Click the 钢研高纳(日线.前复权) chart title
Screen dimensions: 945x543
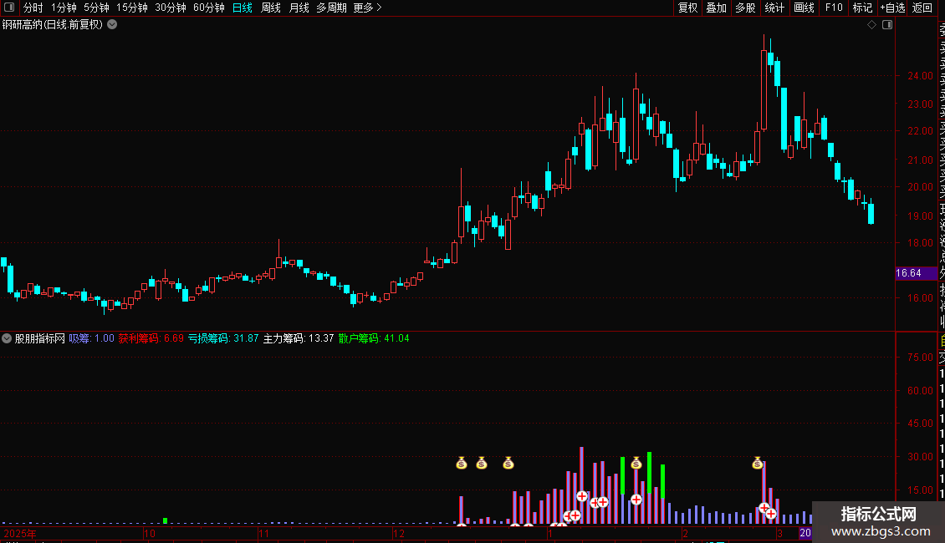(53, 25)
